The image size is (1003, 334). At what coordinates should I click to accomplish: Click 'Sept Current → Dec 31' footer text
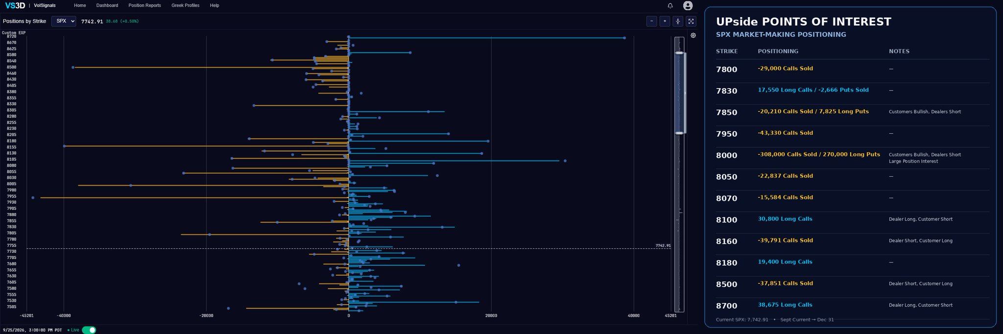pyautogui.click(x=807, y=320)
